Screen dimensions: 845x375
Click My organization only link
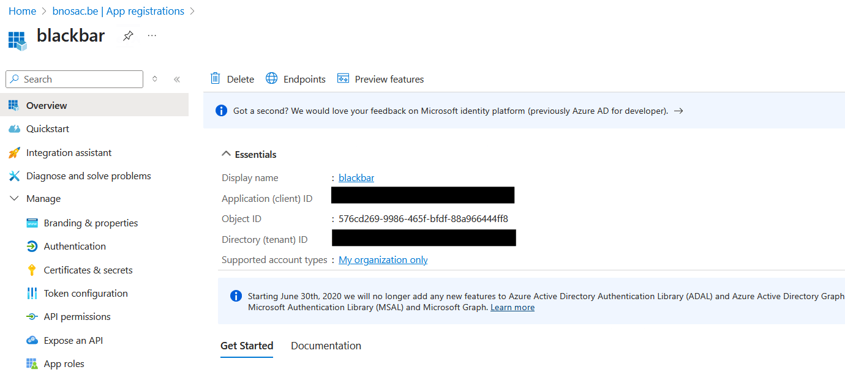point(383,259)
